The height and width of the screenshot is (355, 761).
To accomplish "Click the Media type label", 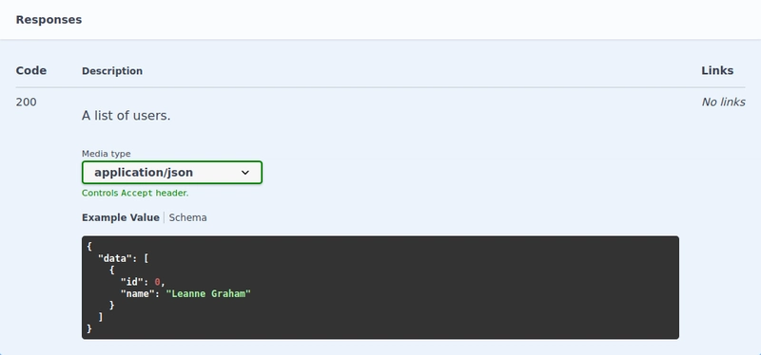I will click(106, 154).
